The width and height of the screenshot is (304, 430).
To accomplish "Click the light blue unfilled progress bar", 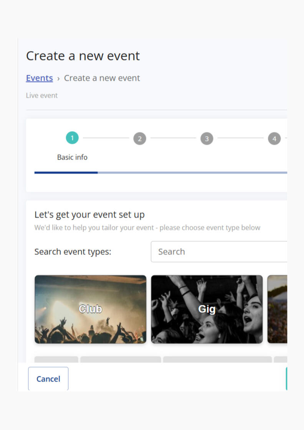I will click(x=192, y=172).
